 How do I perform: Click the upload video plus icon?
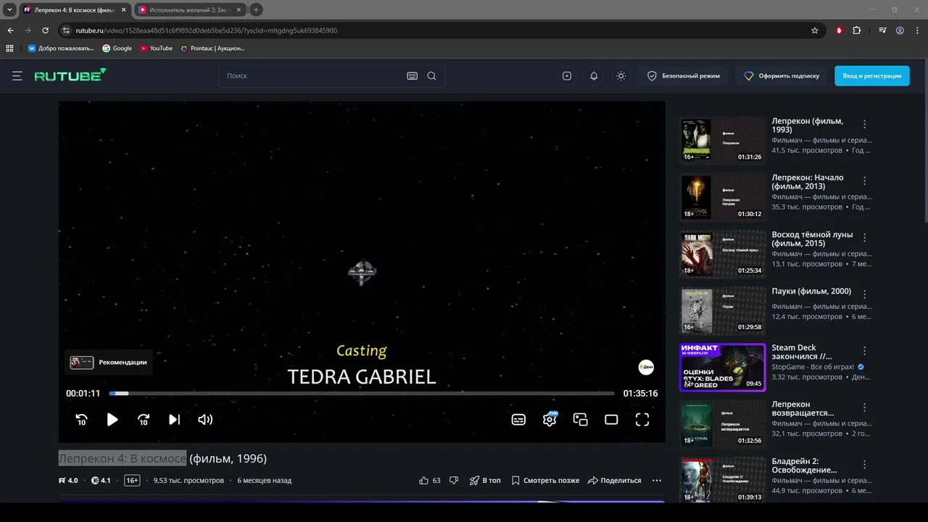click(567, 75)
